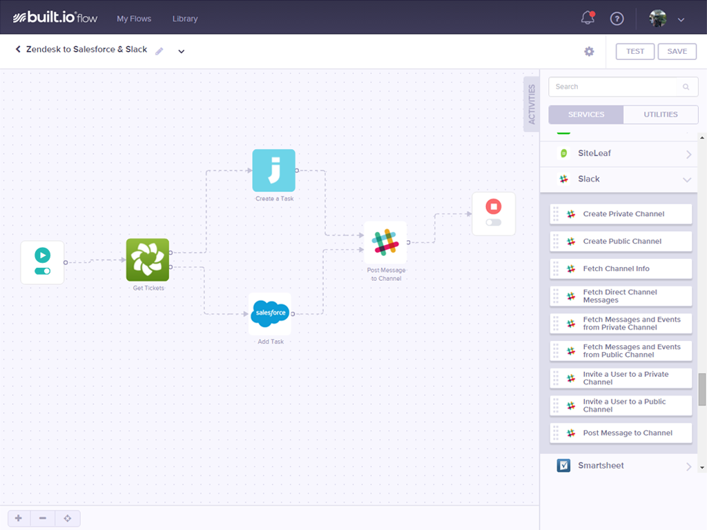This screenshot has height=530, width=707.
Task: Toggle the start trigger switch
Action: (x=42, y=271)
